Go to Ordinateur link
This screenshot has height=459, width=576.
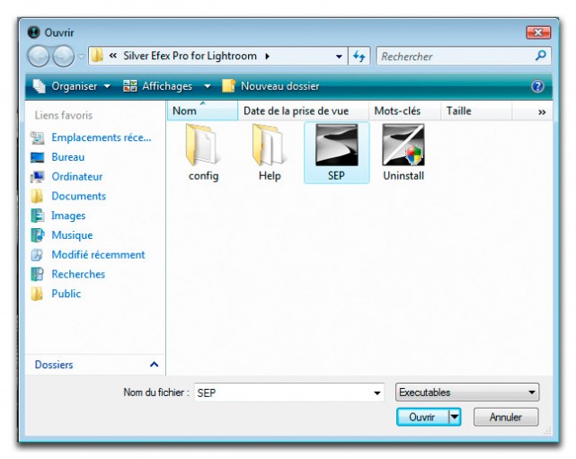(76, 177)
